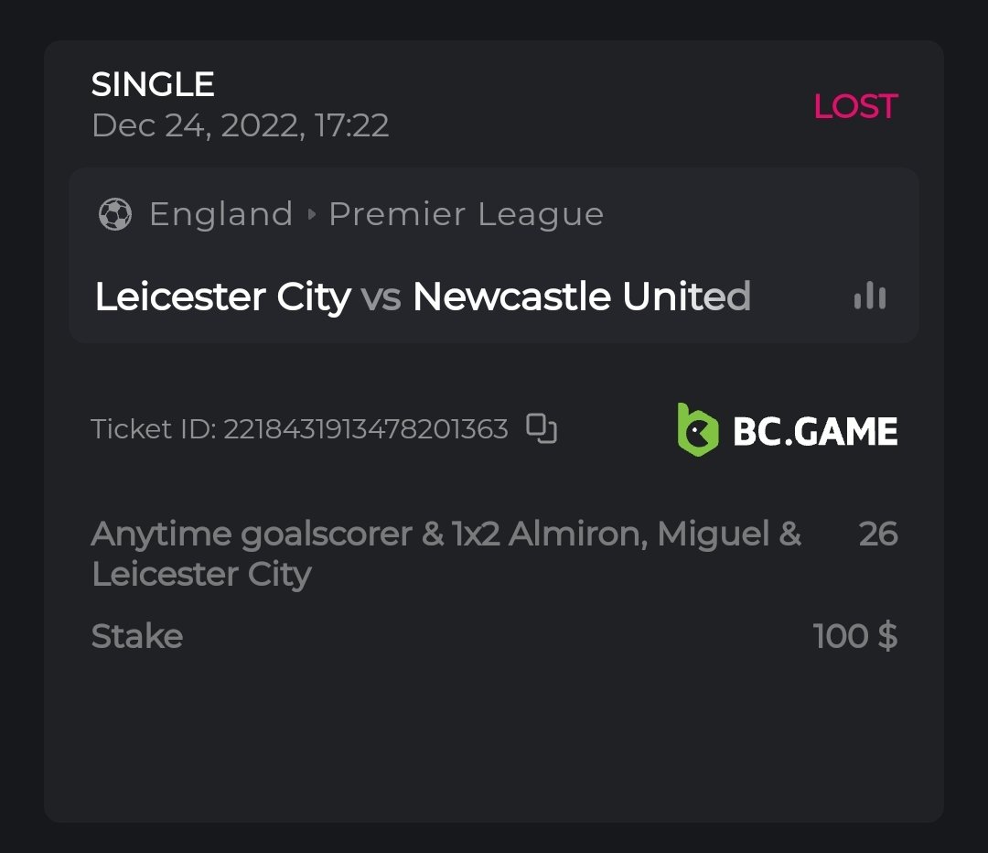Click the Newcastle United team name
The image size is (988, 853).
click(581, 297)
